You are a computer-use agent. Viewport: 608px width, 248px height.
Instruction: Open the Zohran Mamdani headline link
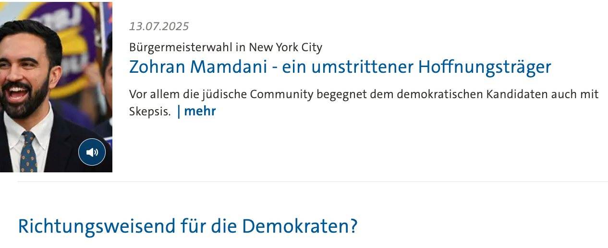pos(340,67)
